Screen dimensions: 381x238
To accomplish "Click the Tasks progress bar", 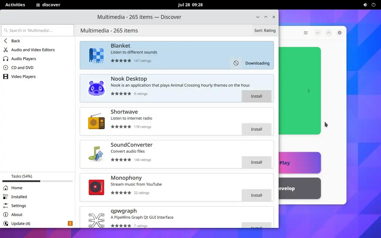I will tap(38, 181).
